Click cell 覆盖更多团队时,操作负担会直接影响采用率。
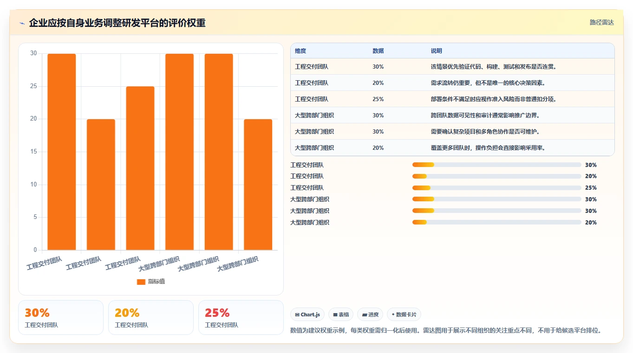This screenshot has width=633, height=353. click(488, 148)
